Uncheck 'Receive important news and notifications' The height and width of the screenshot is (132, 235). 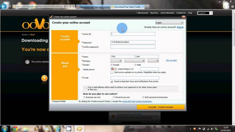112,82
